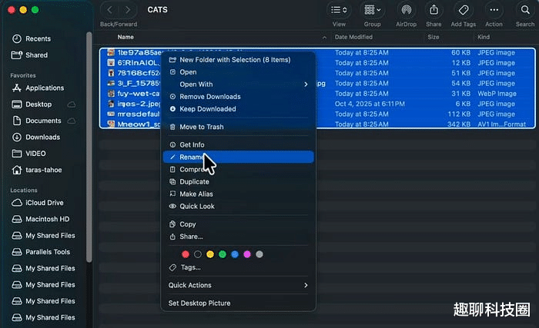Choose Get Info in context menu

(x=192, y=144)
